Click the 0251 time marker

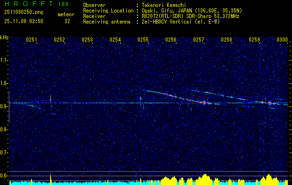(x=32, y=40)
